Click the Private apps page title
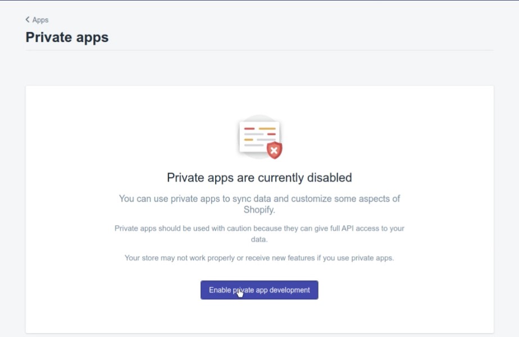 coord(67,38)
